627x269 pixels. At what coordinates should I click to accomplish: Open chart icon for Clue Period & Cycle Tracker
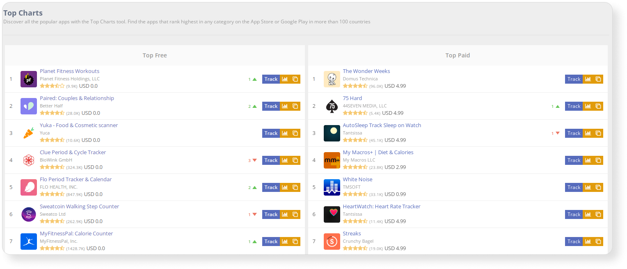point(285,160)
